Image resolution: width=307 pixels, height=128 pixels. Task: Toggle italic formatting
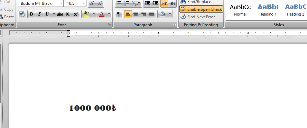39,14
